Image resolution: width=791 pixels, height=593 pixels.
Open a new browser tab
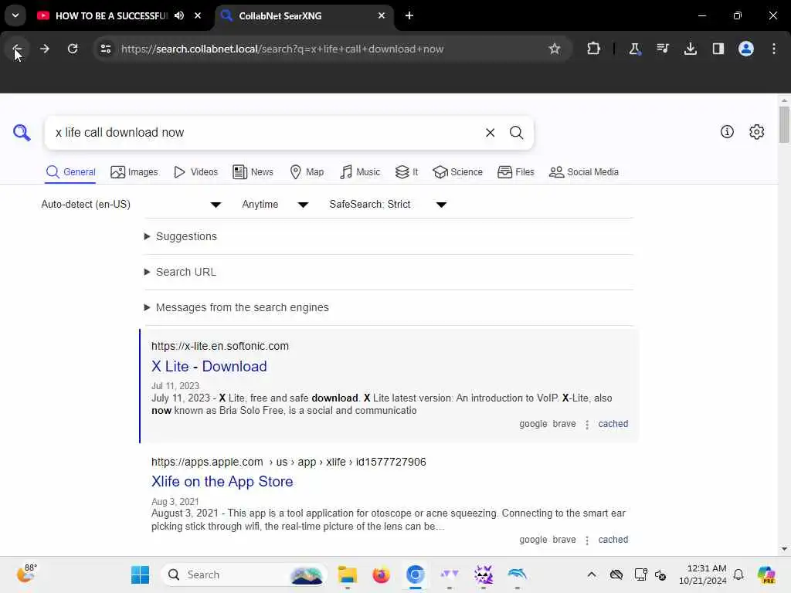pyautogui.click(x=409, y=15)
